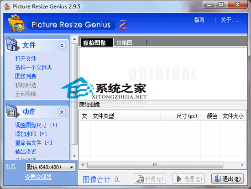This screenshot has width=251, height=189.
Task: Switch to the 原始图像 tab
Action: [97, 42]
